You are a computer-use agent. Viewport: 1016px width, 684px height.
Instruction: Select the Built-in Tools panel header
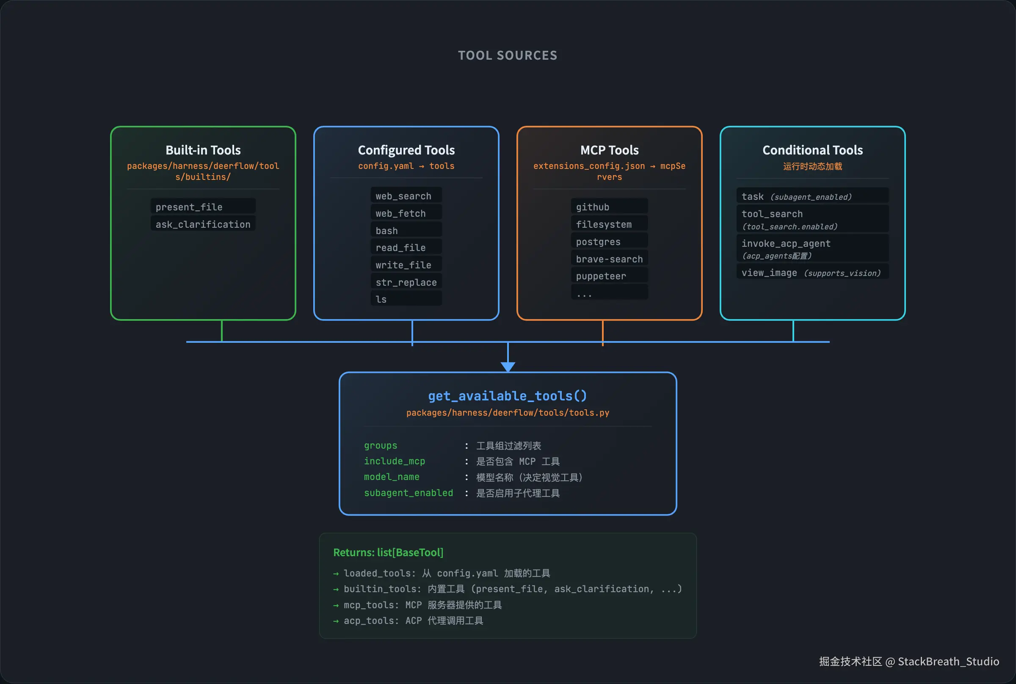[202, 150]
